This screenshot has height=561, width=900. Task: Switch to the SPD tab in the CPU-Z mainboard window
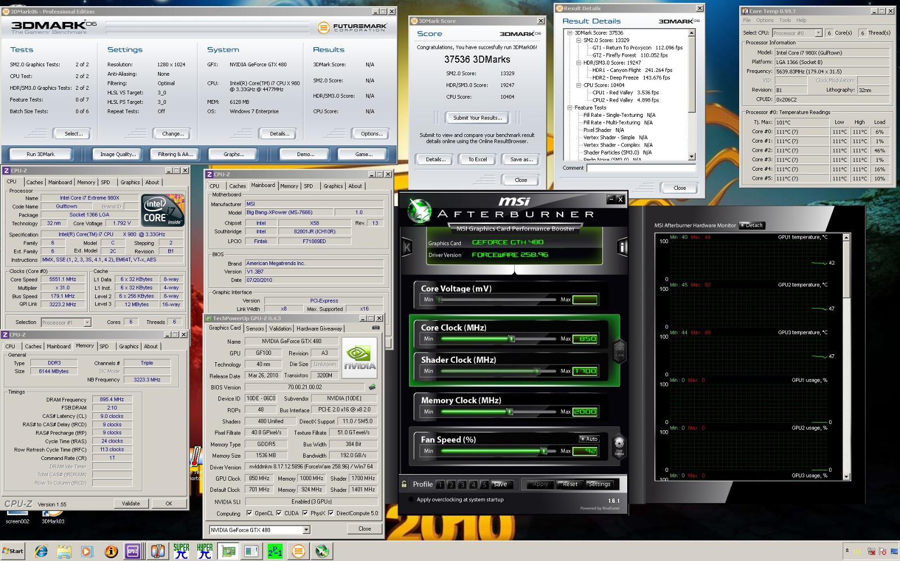(308, 186)
